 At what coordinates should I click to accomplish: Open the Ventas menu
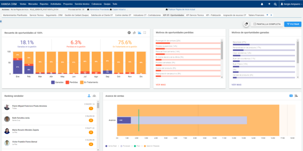coord(23,4)
